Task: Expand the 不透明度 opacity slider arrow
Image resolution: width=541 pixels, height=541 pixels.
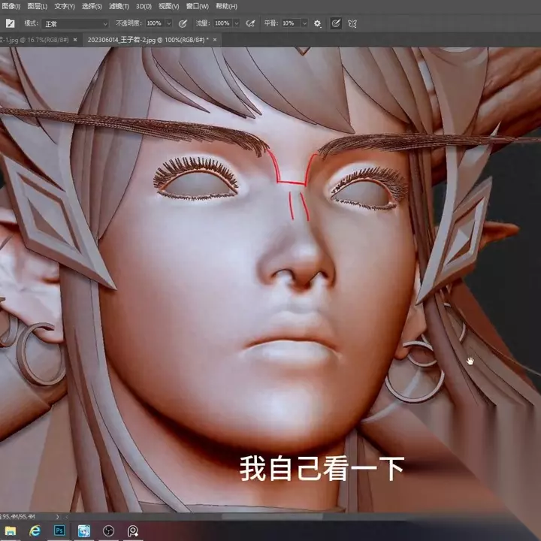Action: (169, 23)
